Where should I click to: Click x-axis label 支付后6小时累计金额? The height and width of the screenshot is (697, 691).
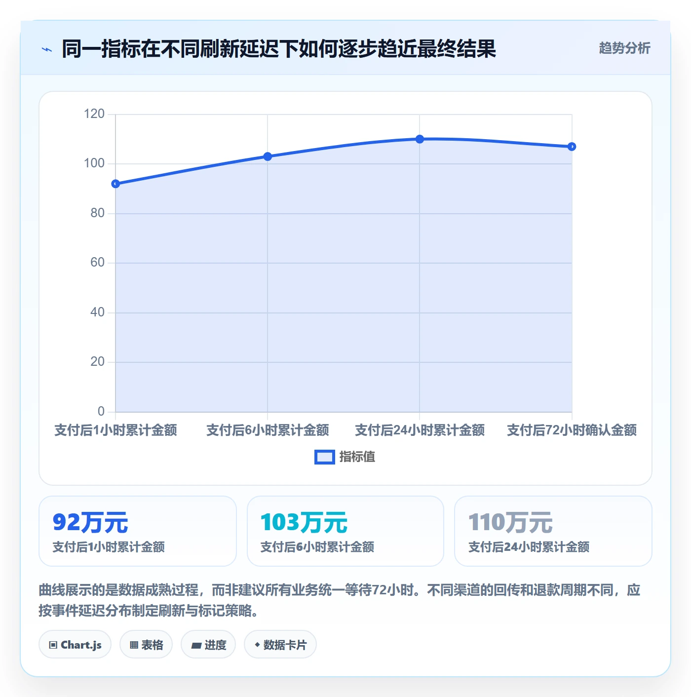coord(268,430)
